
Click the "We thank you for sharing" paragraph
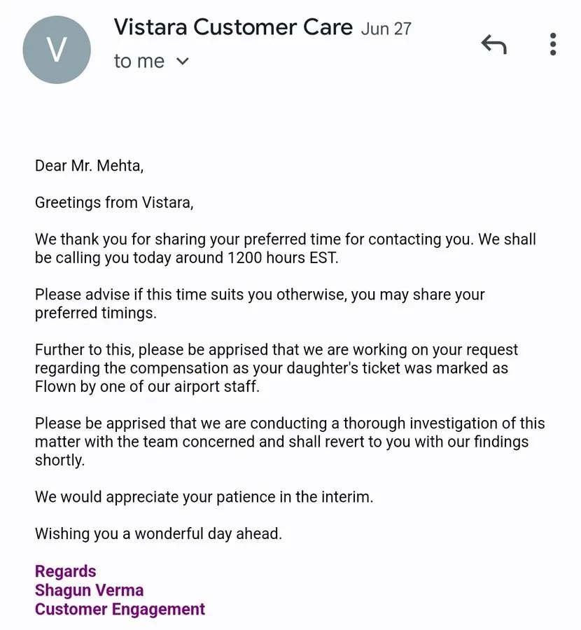[286, 248]
